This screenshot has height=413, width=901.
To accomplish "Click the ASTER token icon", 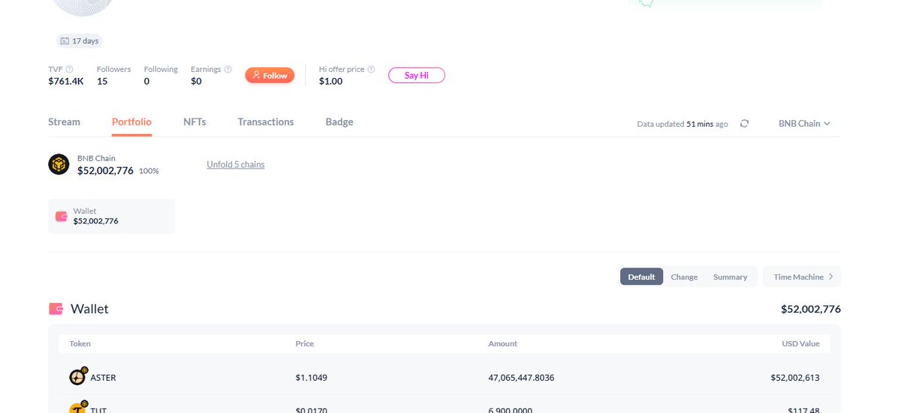I will (x=77, y=377).
